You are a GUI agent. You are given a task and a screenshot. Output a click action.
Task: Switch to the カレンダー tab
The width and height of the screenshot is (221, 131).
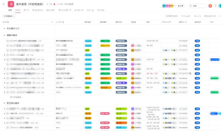(51, 10)
